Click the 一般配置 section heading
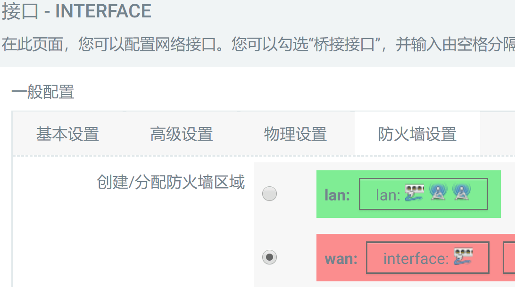The height and width of the screenshot is (287, 515). click(x=43, y=92)
